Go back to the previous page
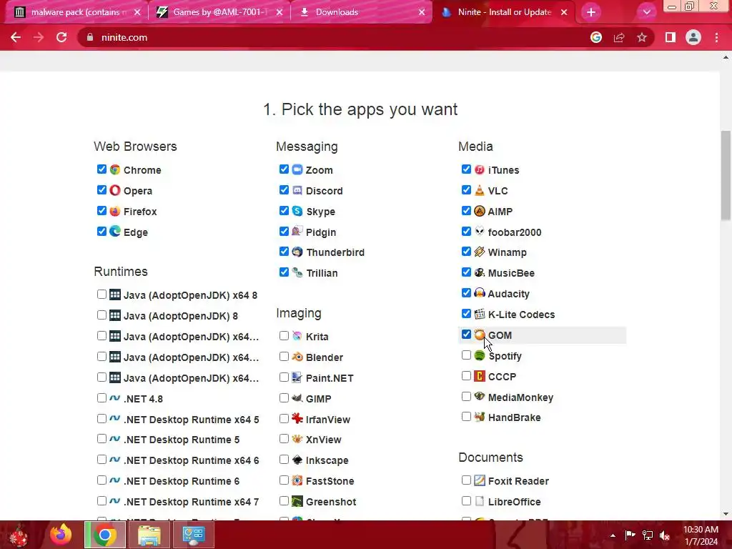 pyautogui.click(x=16, y=37)
